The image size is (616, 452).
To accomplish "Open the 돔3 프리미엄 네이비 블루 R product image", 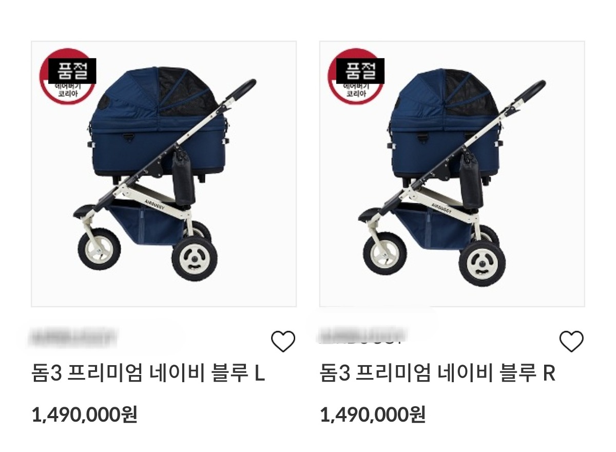I will [452, 174].
